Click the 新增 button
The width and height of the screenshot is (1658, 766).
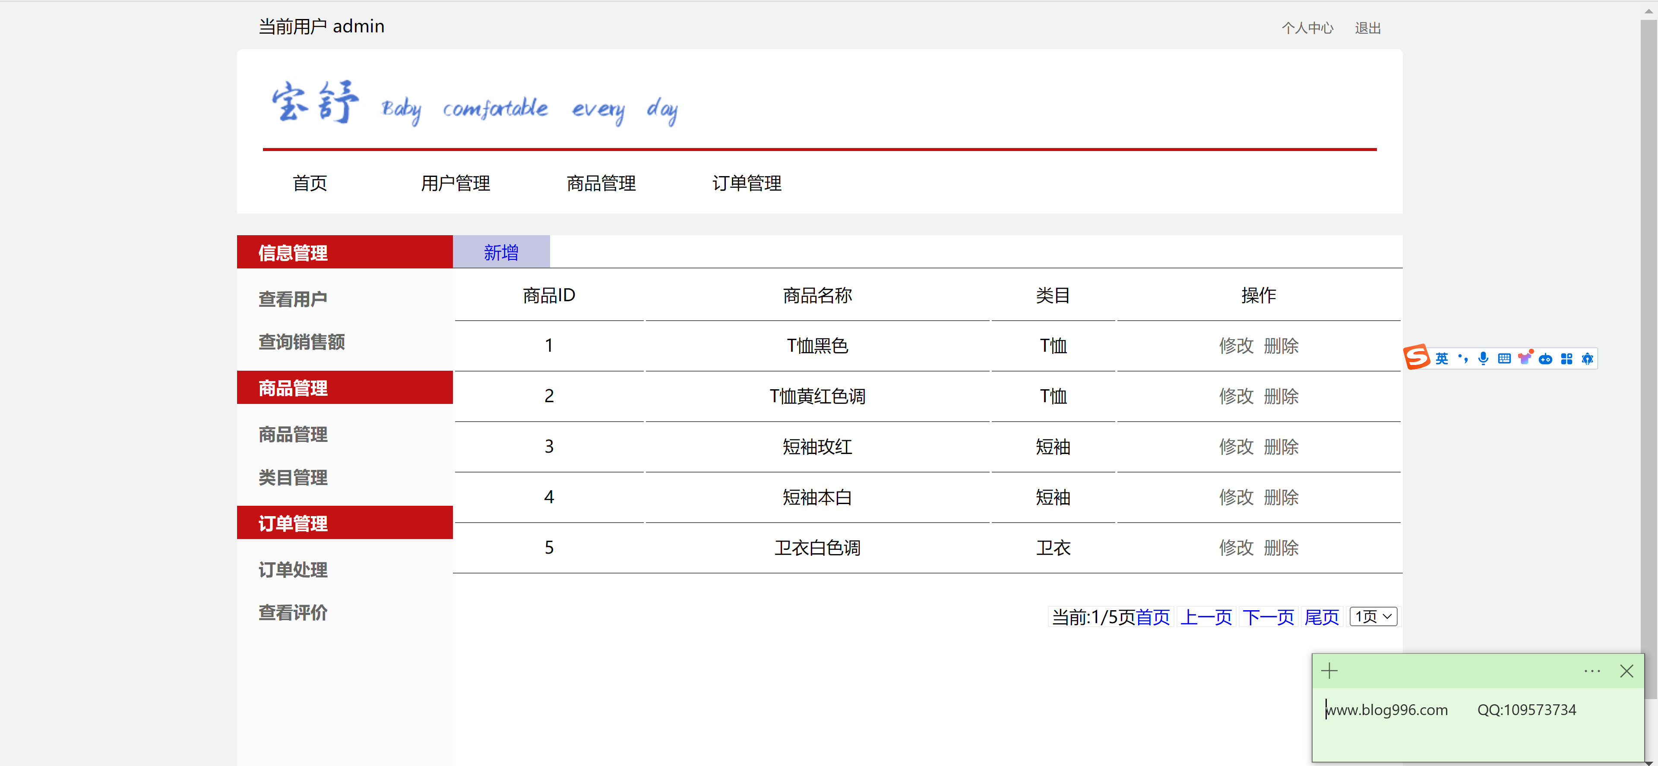click(x=501, y=252)
